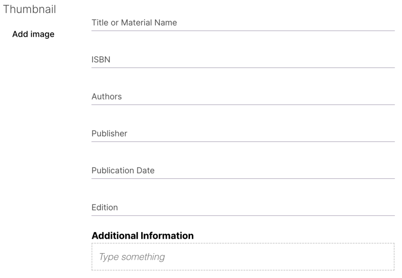Click the Publisher label text
The width and height of the screenshot is (402, 278).
109,134
